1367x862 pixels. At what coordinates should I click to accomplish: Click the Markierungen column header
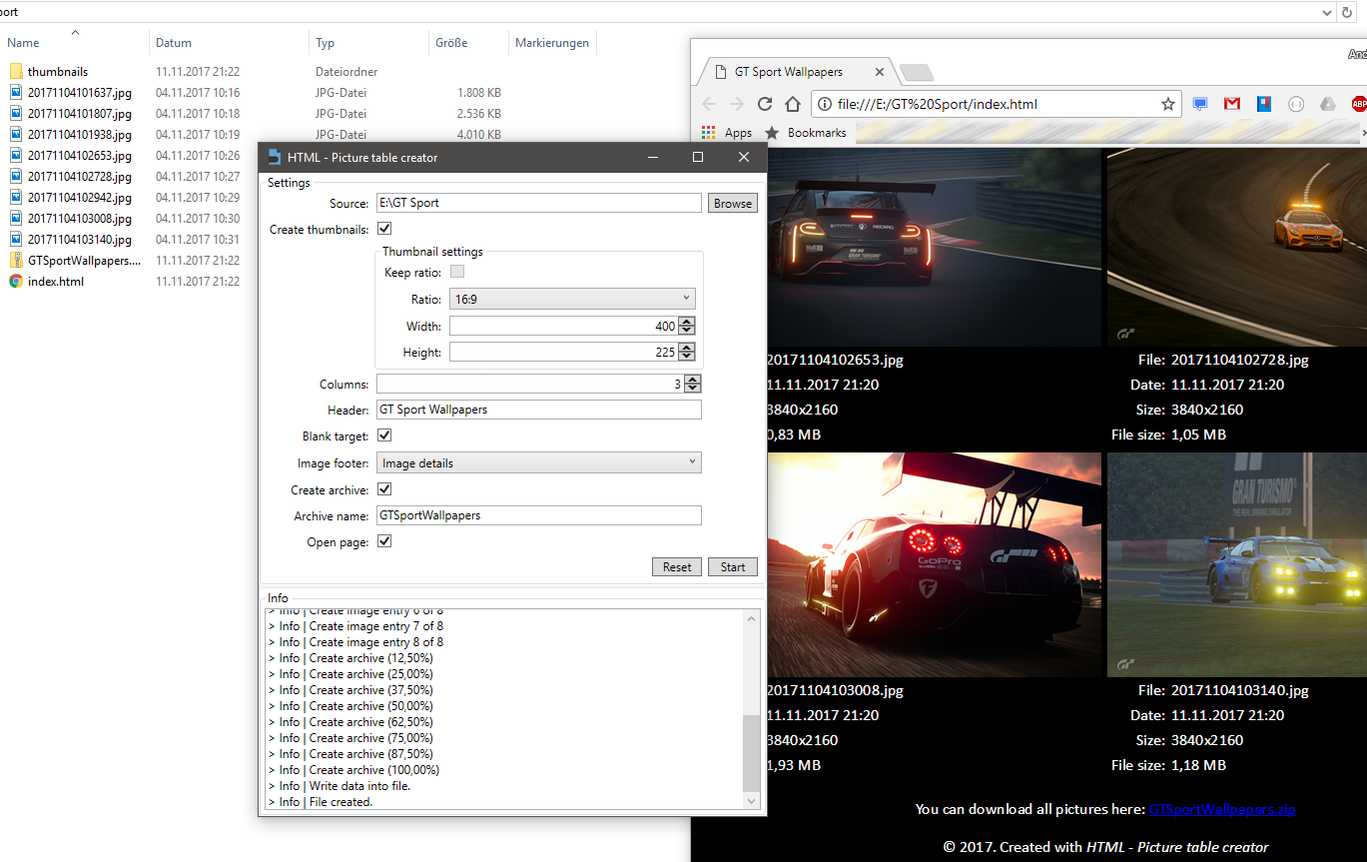pyautogui.click(x=552, y=43)
